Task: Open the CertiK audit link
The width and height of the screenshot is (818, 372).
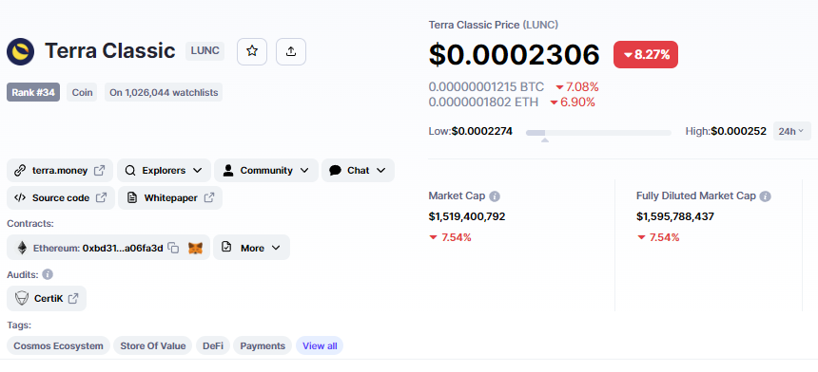Action: pos(47,298)
